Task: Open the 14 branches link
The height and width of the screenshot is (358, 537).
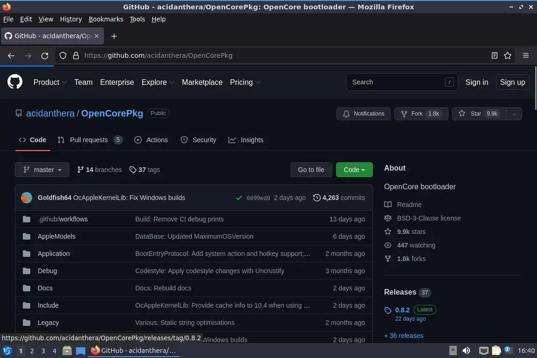Action: point(99,170)
